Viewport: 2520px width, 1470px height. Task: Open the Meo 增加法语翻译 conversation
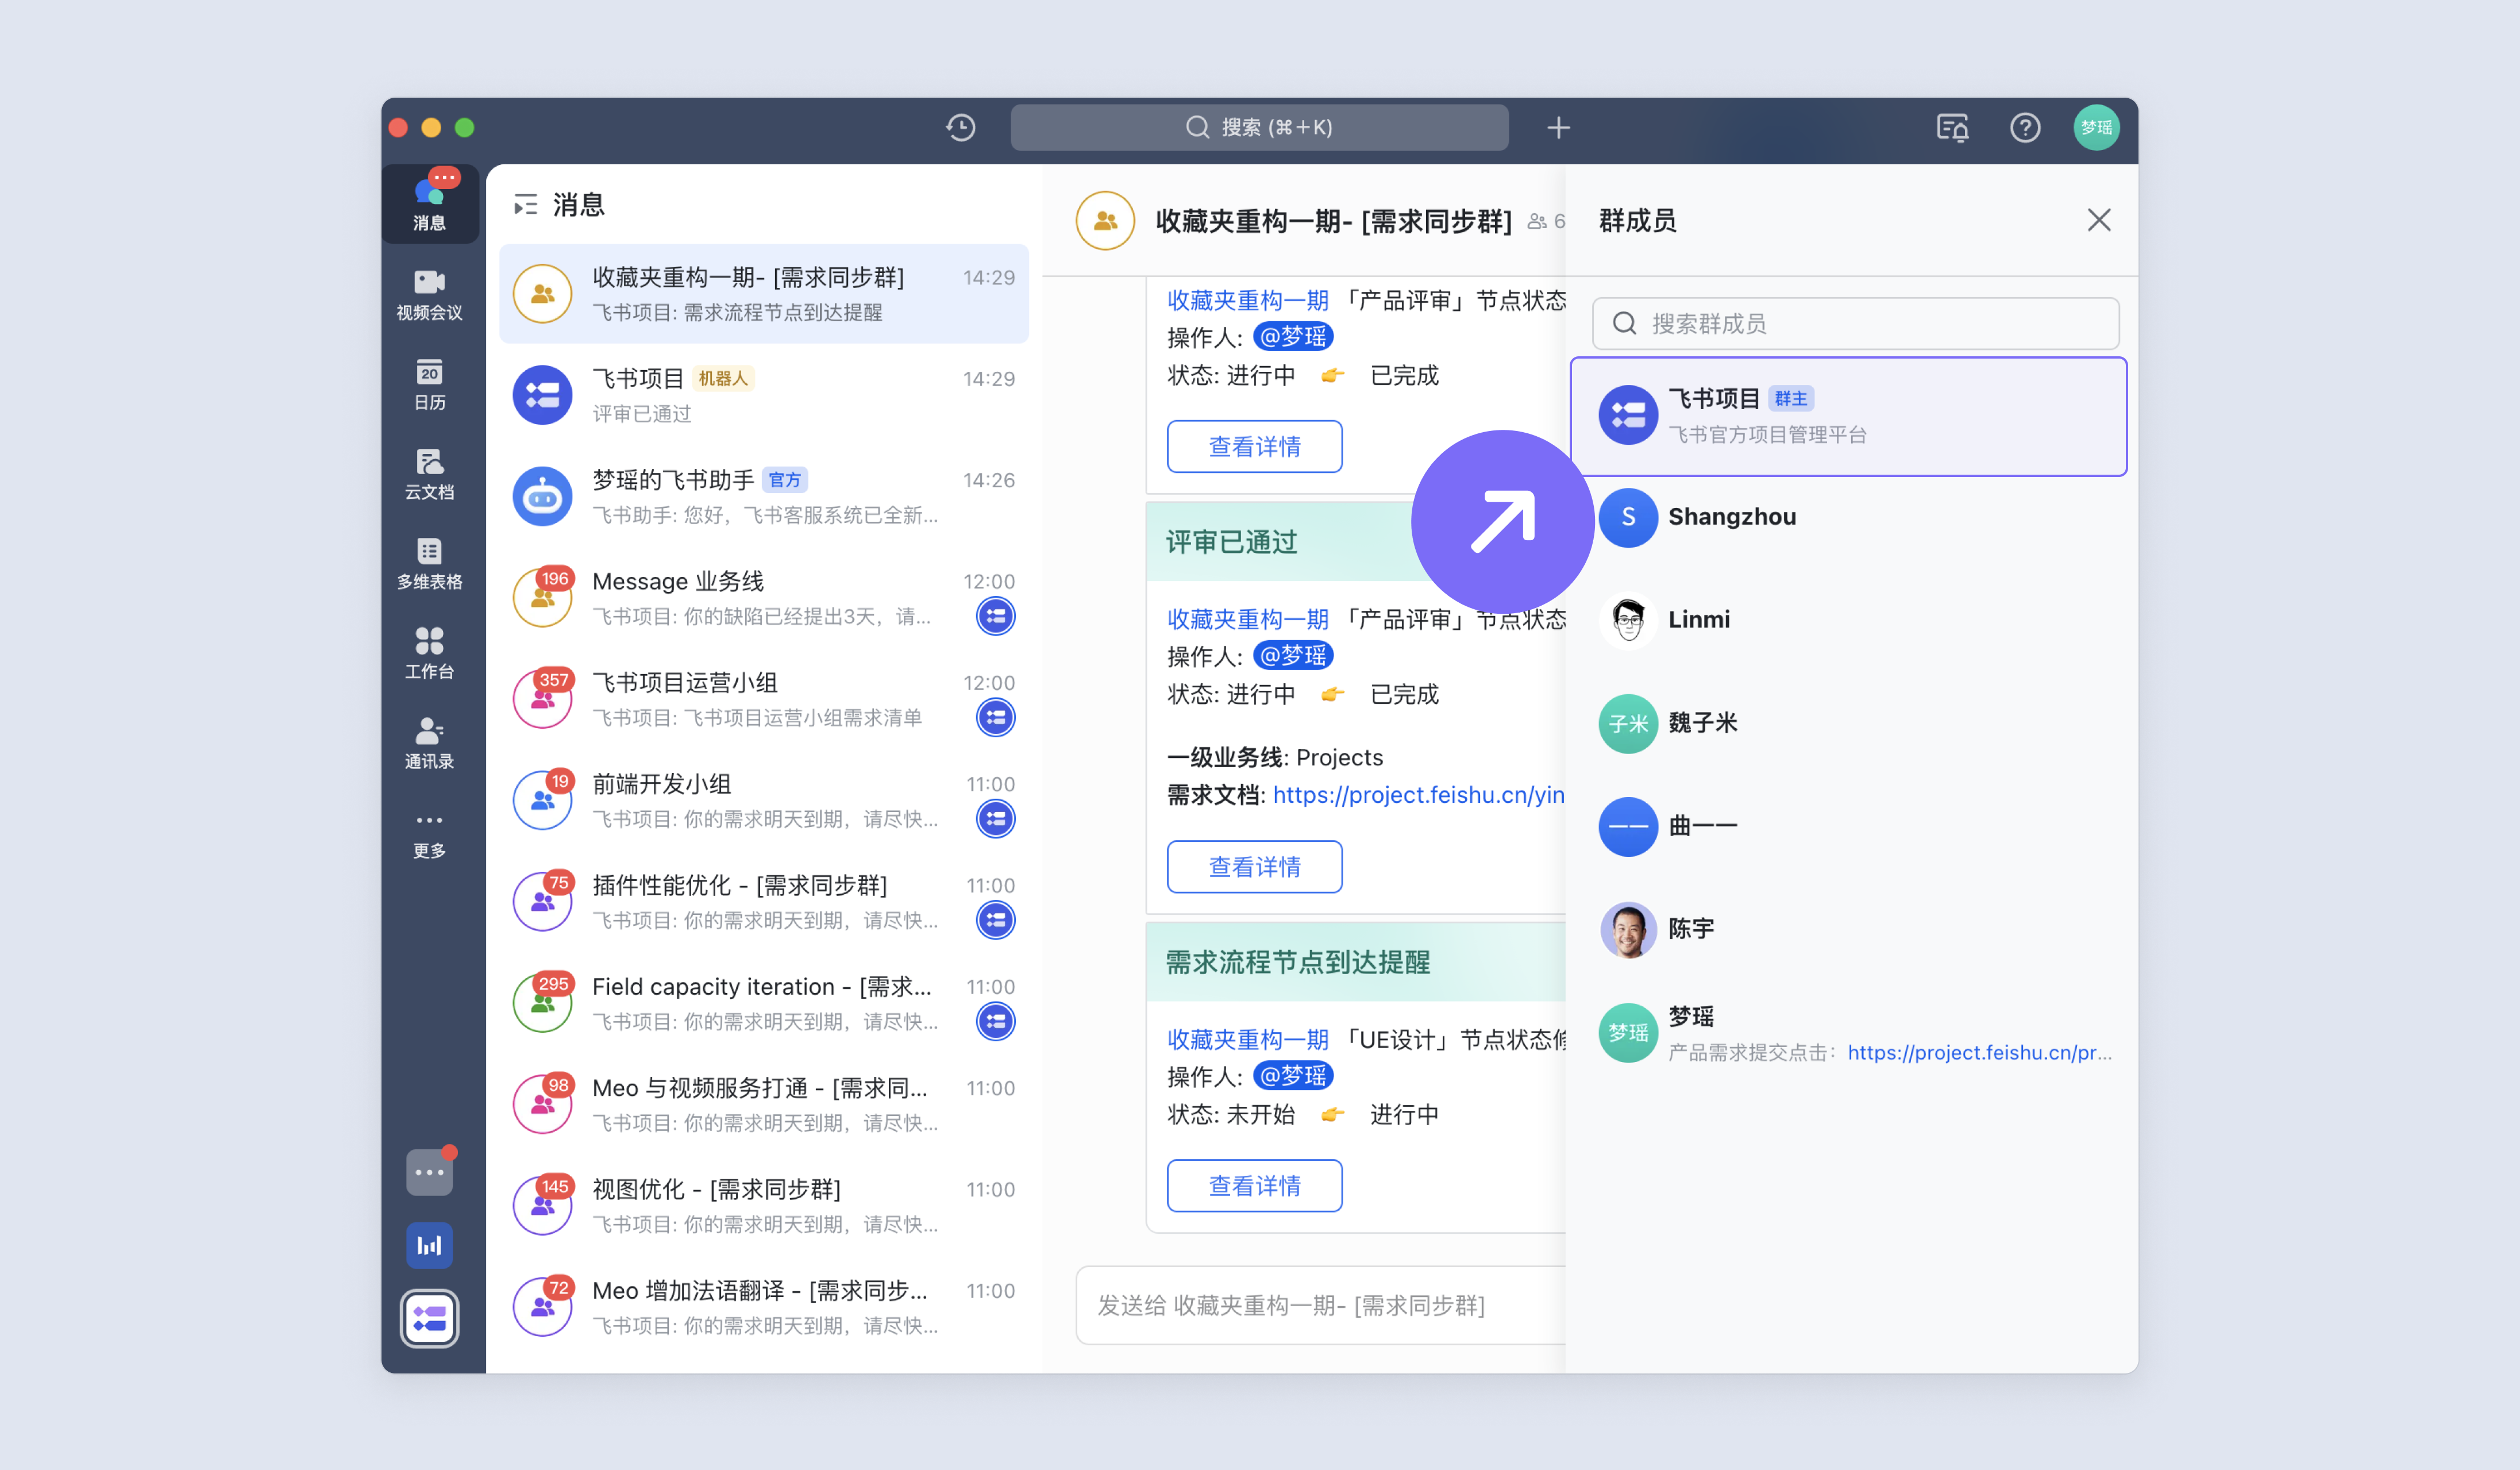pyautogui.click(x=764, y=1307)
